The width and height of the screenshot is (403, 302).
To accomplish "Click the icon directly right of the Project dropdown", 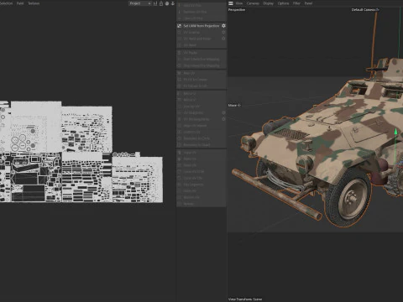I will pyautogui.click(x=155, y=3).
